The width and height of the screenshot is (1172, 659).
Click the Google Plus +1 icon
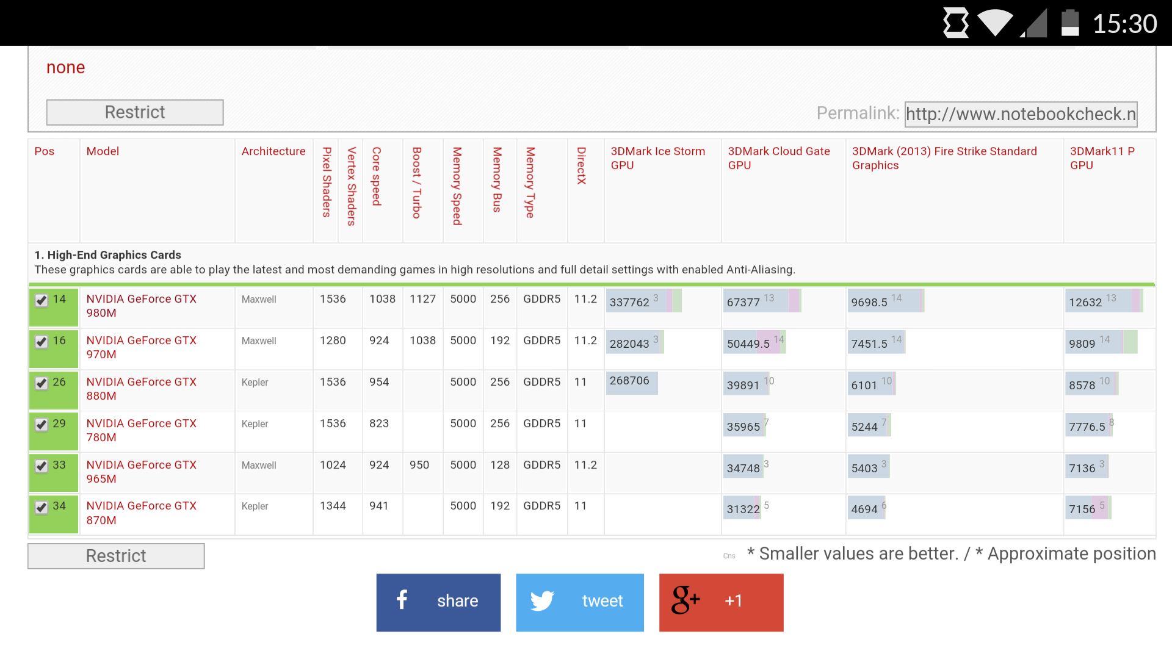coord(685,600)
